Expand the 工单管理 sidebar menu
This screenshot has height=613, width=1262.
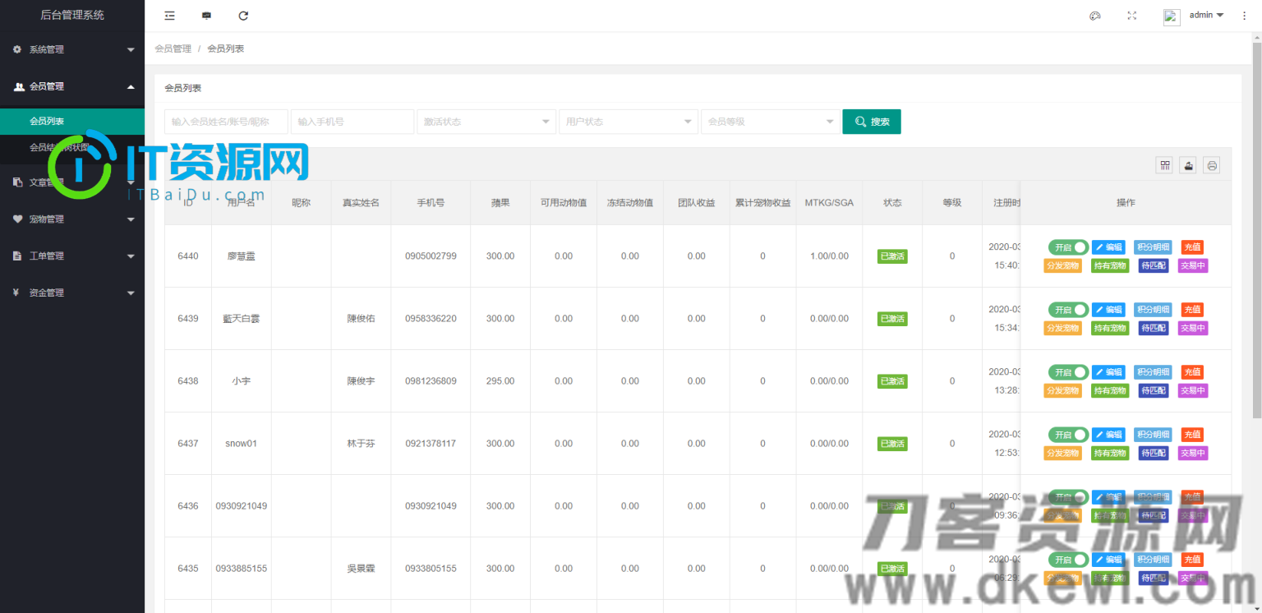[x=72, y=256]
